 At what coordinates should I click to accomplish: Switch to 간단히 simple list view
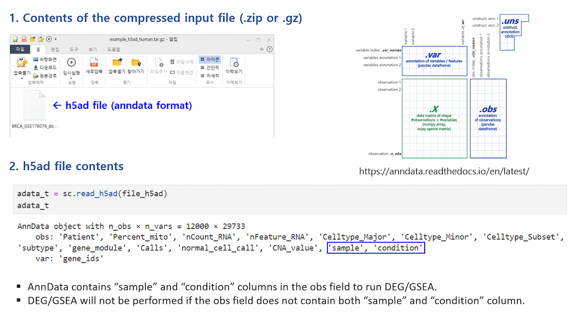pos(209,67)
